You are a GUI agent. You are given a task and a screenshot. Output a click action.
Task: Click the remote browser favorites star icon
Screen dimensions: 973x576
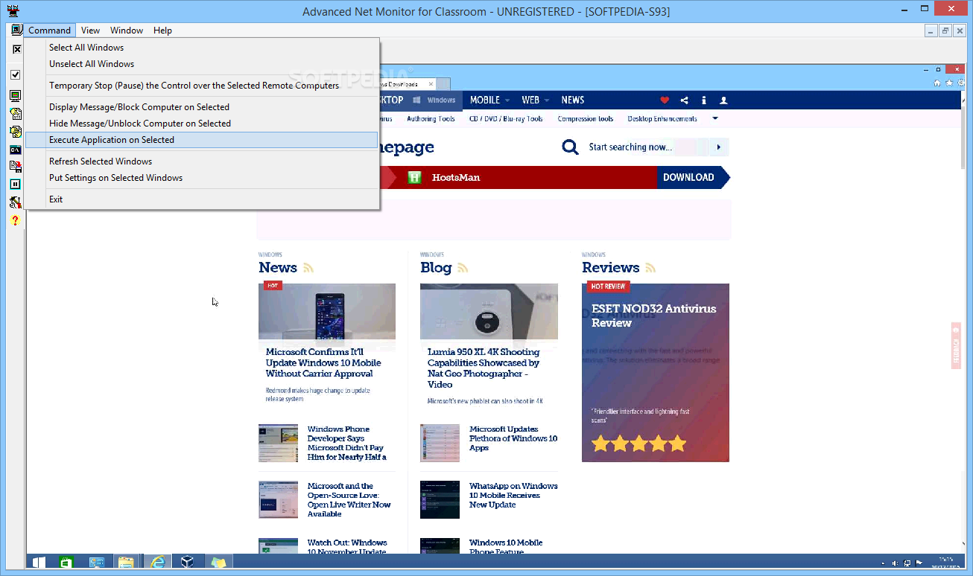point(949,83)
